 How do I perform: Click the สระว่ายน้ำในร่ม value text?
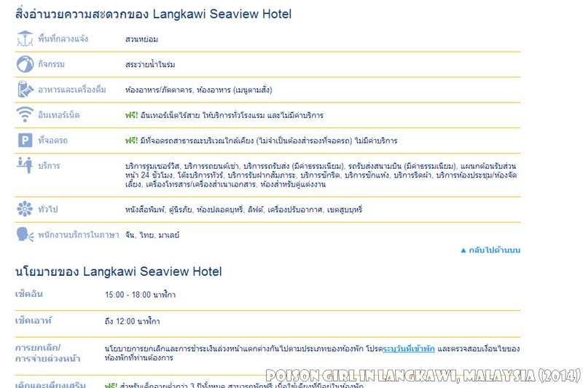click(x=150, y=65)
